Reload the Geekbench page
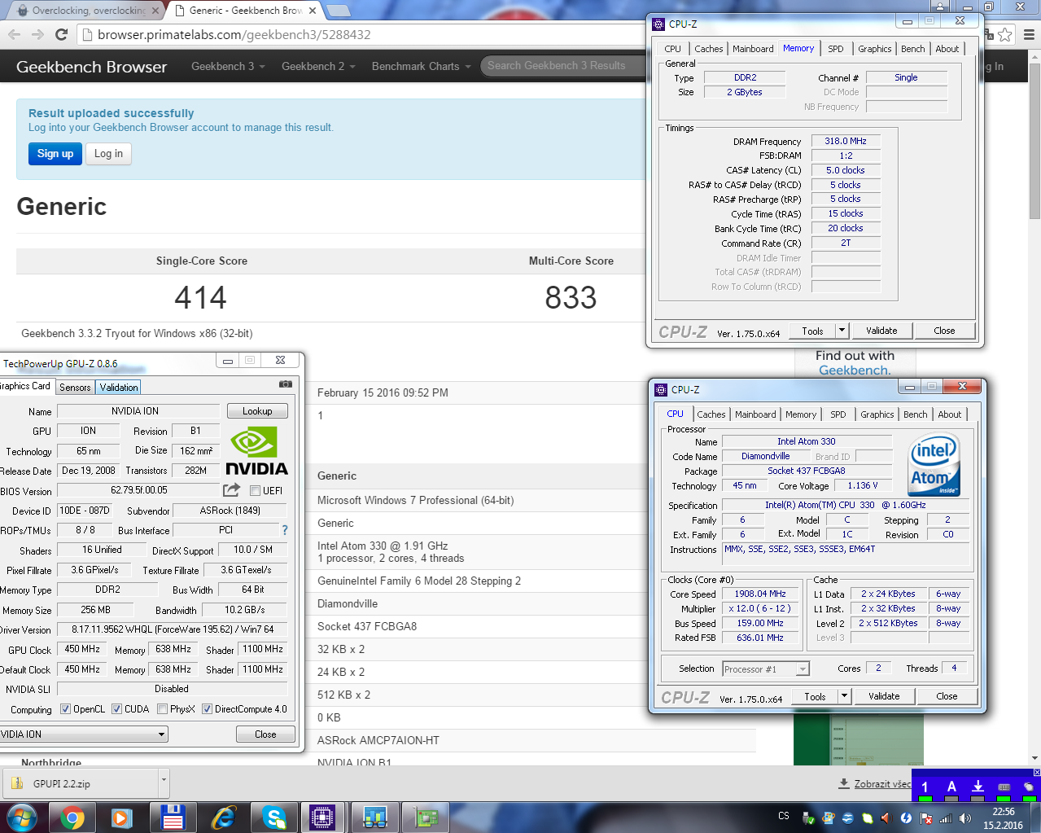Screen dimensions: 1041x833 (x=61, y=34)
